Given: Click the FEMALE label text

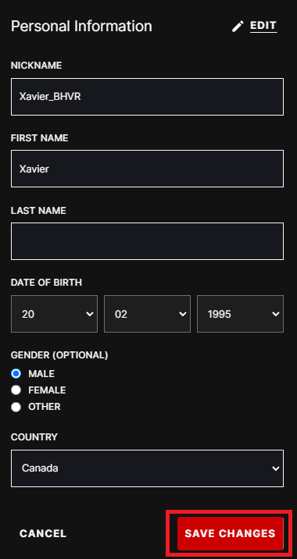Looking at the screenshot, I should pos(47,390).
